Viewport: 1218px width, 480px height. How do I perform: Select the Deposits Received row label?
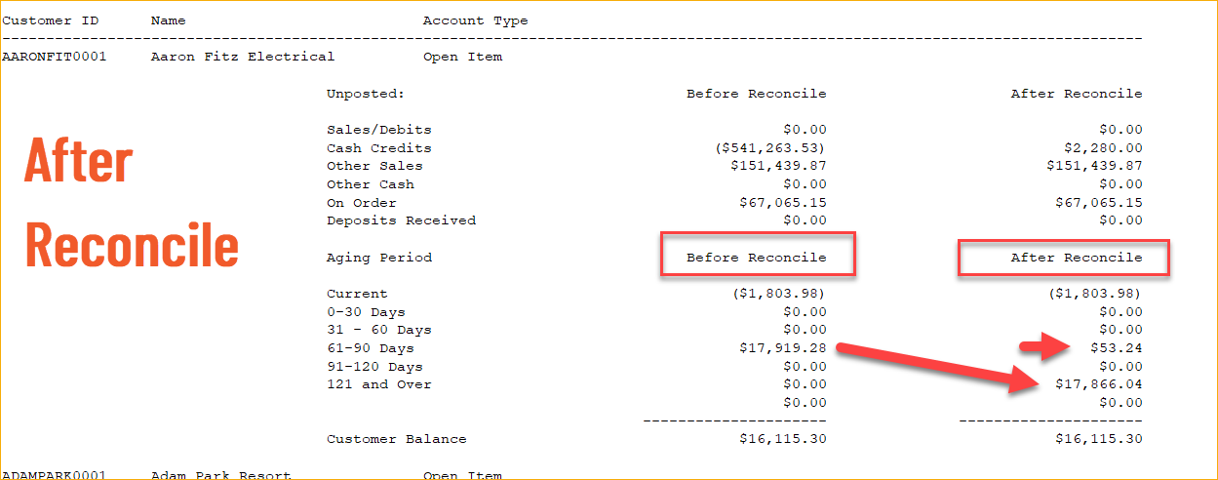pos(401,220)
